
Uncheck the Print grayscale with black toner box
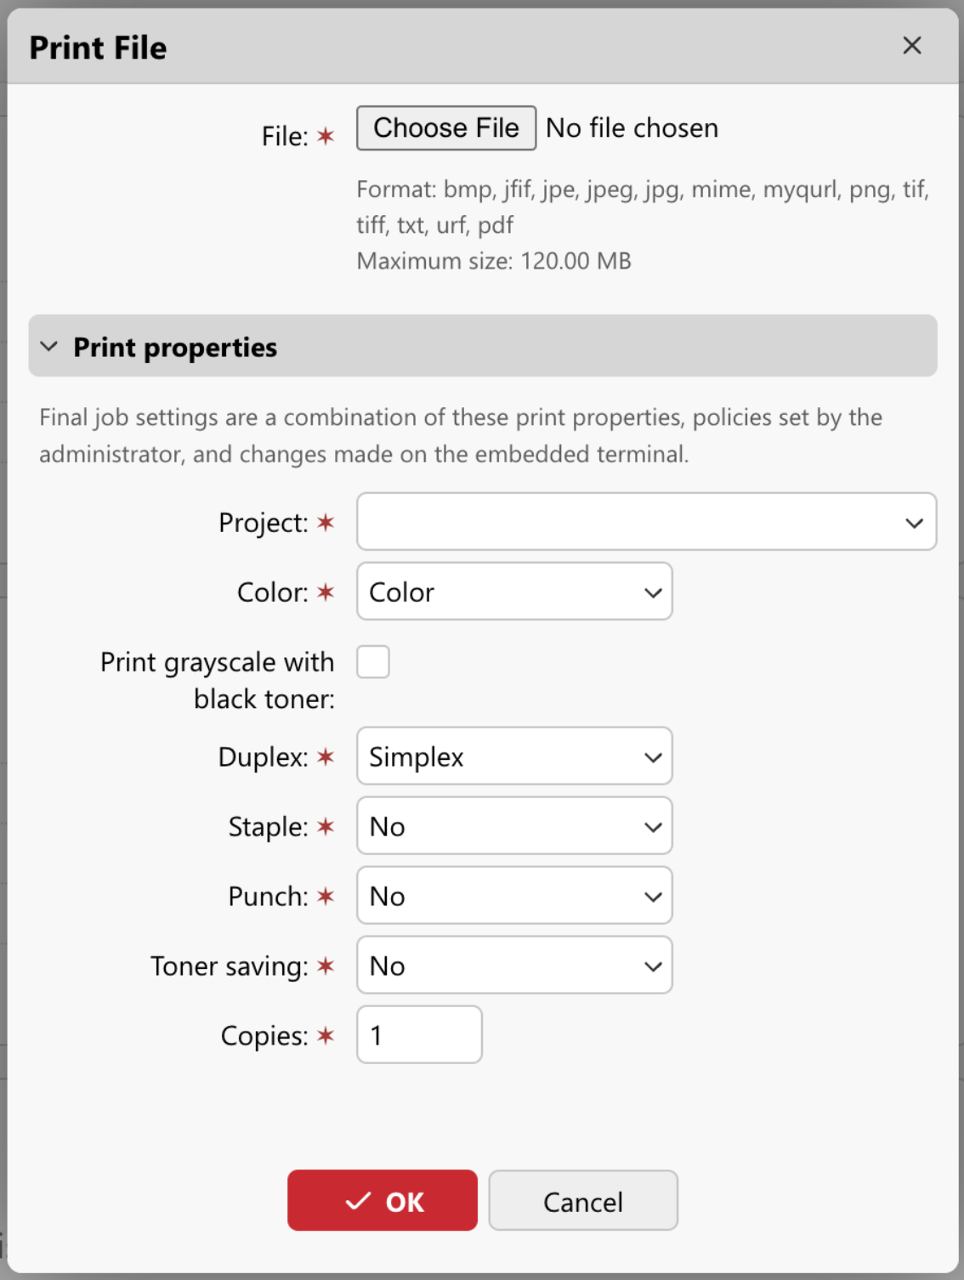[x=374, y=662]
